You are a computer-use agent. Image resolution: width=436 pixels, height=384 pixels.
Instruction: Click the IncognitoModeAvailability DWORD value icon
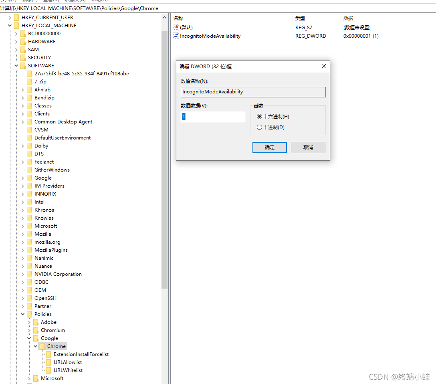176,36
